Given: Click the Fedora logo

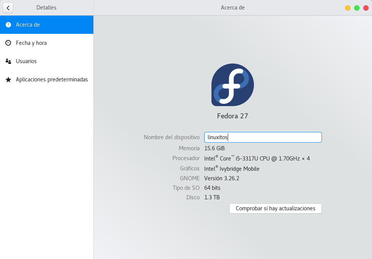Looking at the screenshot, I should 232,85.
